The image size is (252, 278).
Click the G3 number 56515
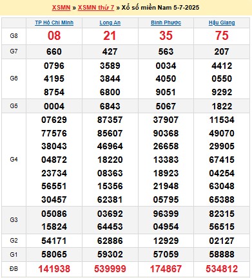222,227
